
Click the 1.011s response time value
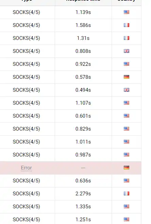pos(83,142)
